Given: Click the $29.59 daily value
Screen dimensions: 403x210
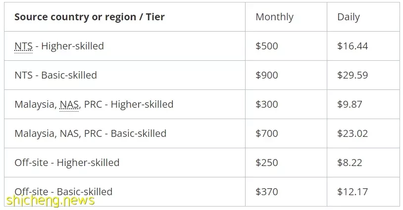Looking at the screenshot, I should point(353,75).
